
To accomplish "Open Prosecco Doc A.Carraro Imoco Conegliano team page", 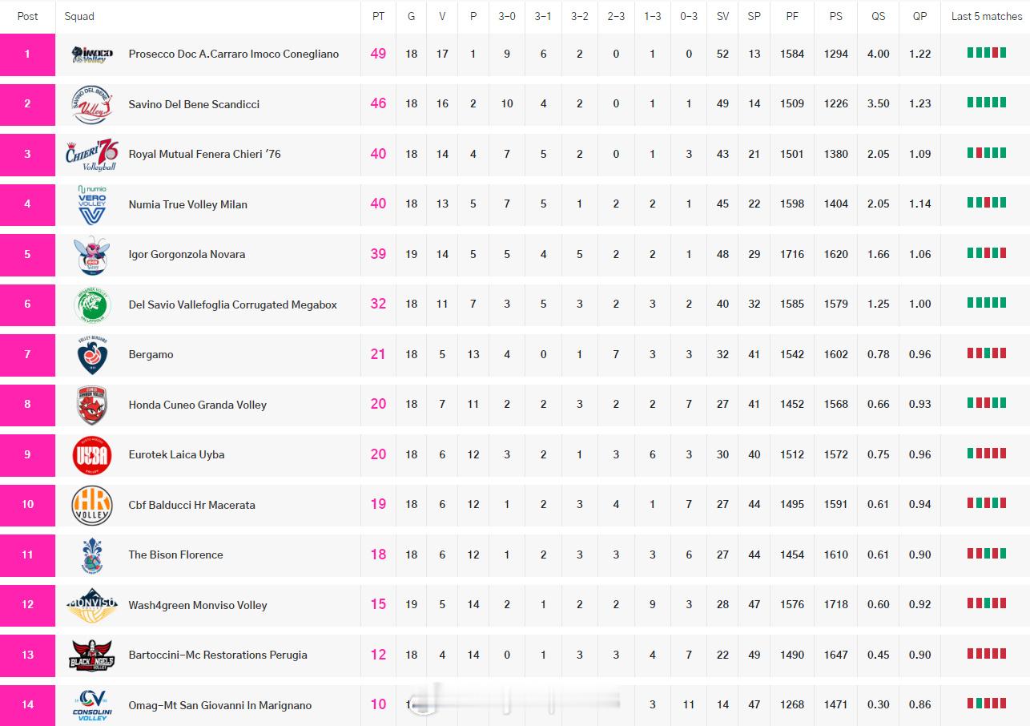I will (234, 54).
